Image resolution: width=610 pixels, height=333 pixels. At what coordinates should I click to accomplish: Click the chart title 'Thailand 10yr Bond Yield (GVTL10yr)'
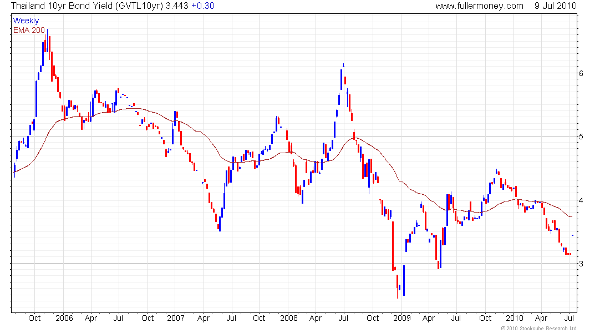tap(87, 6)
